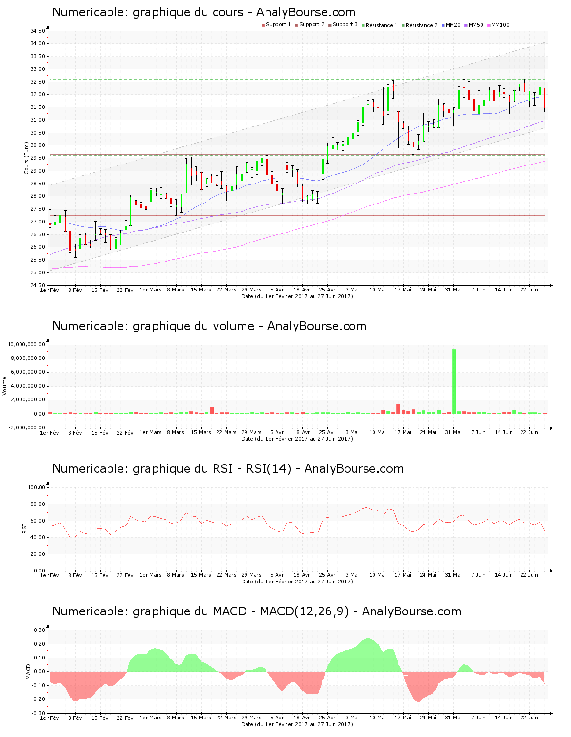571x737 pixels.
Task: Select the MM50 legend label
Action: coord(476,25)
